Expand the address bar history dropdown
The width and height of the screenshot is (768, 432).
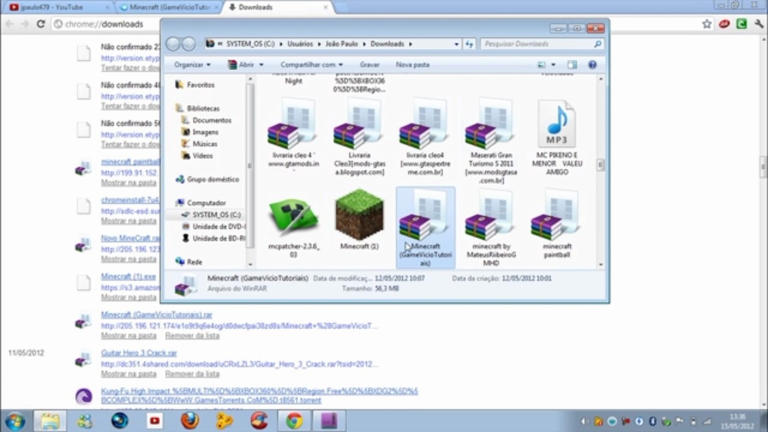[x=457, y=44]
